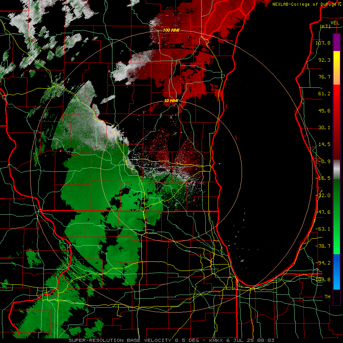Click the 92.3 velocity scale value
The width and height of the screenshot is (343, 343).
(324, 60)
